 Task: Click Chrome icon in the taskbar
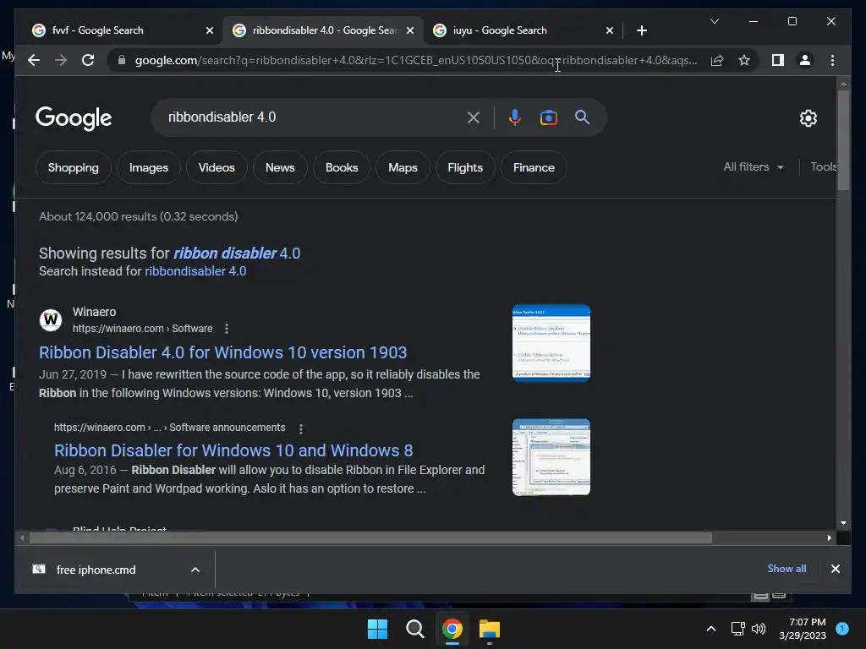(452, 629)
